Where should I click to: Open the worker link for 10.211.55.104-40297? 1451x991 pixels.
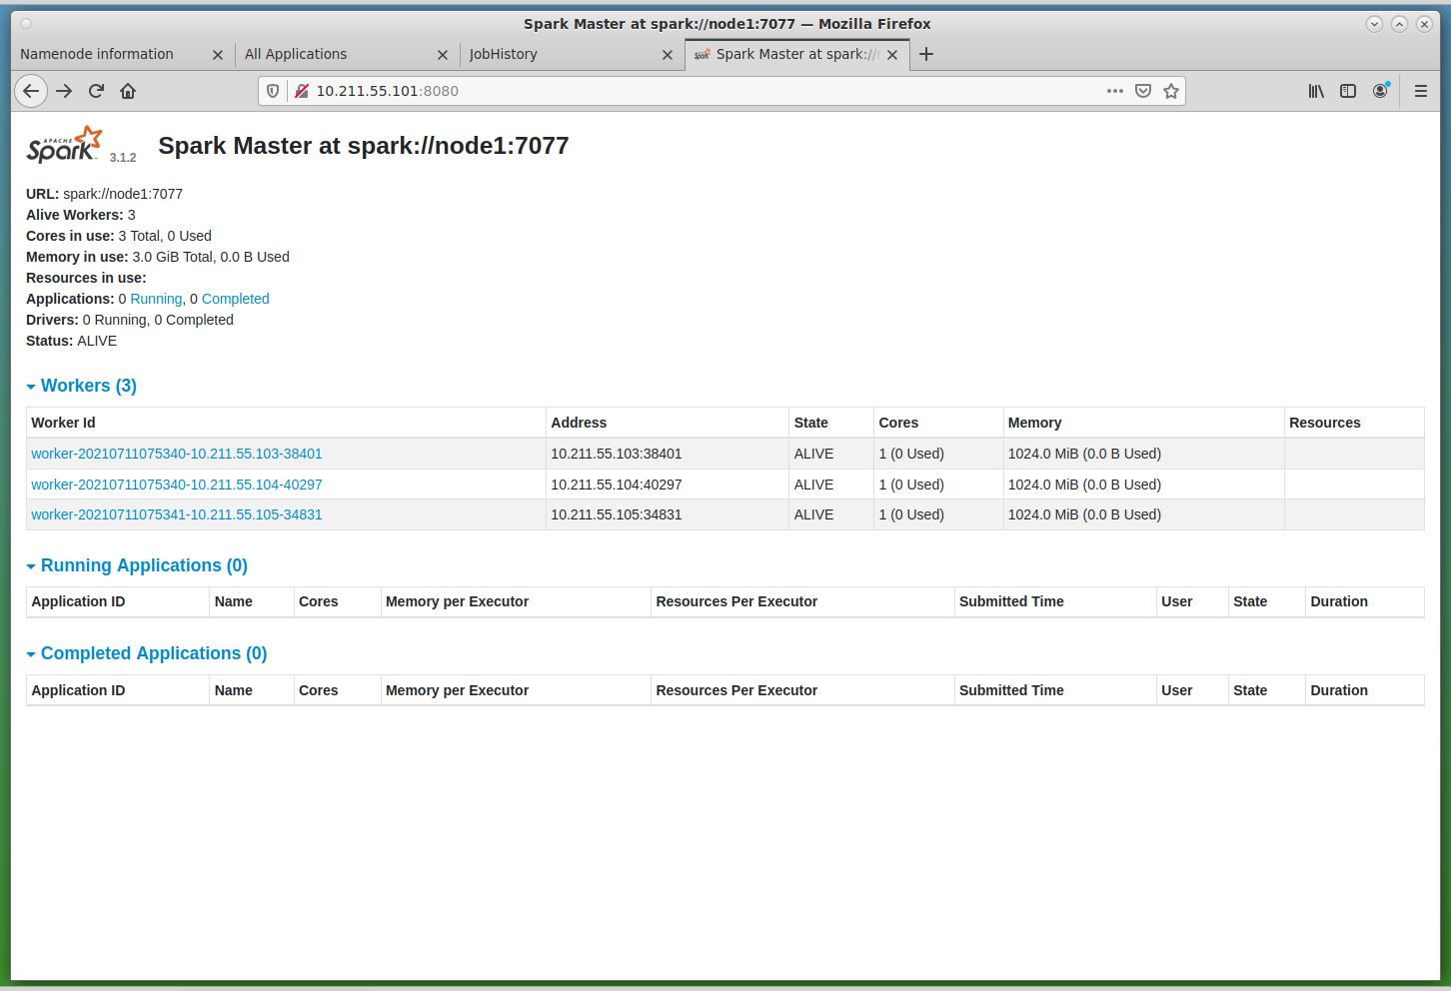(177, 485)
